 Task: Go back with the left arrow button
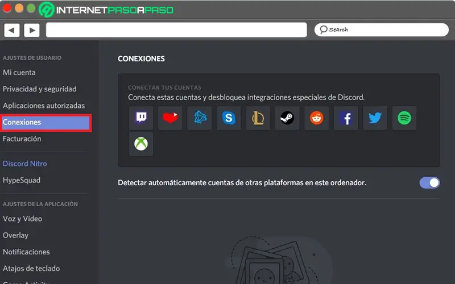tap(11, 30)
